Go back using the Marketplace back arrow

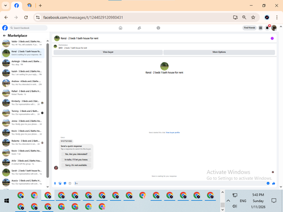pyautogui.click(x=5, y=36)
